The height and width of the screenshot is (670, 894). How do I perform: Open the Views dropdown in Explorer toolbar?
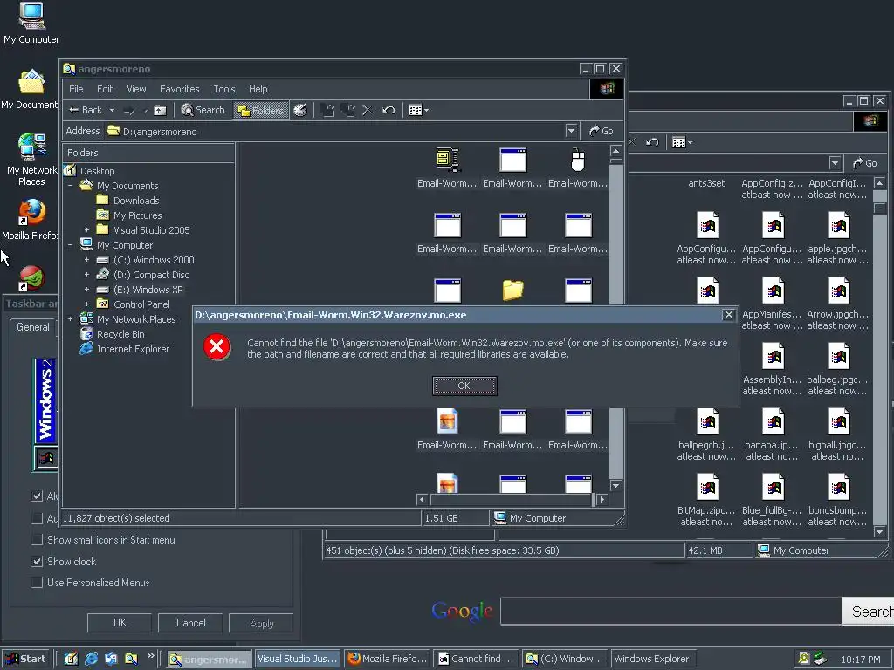pyautogui.click(x=418, y=110)
